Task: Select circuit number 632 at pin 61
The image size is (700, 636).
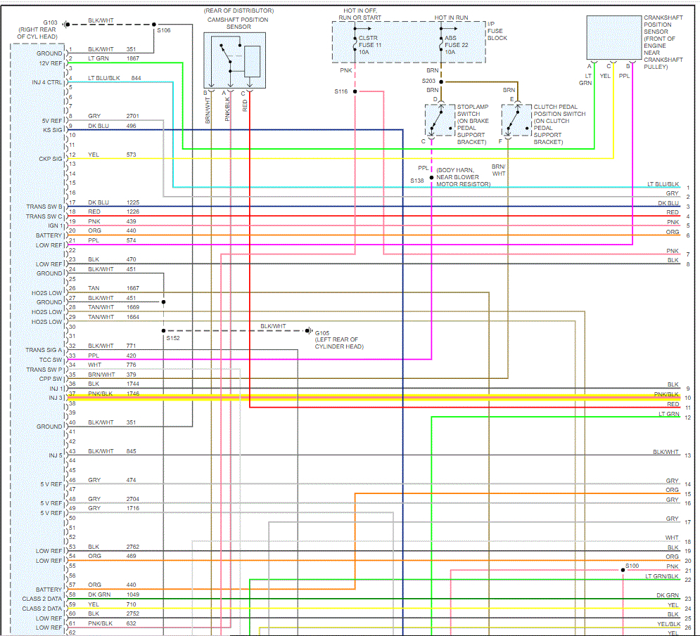Action: pyautogui.click(x=131, y=623)
